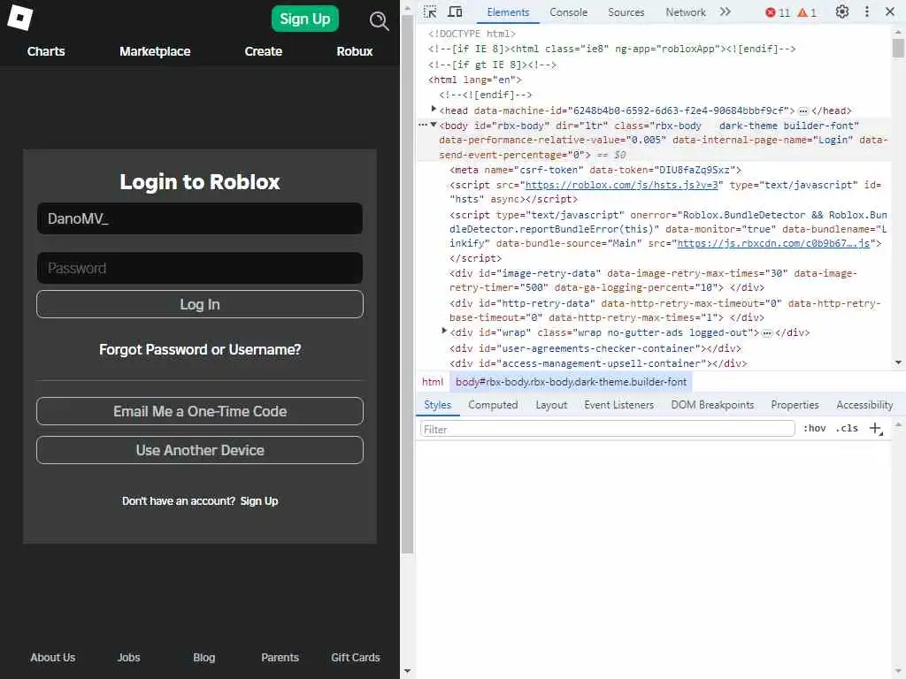Select div id image-retry-data node
This screenshot has width=906, height=679.
[653, 280]
